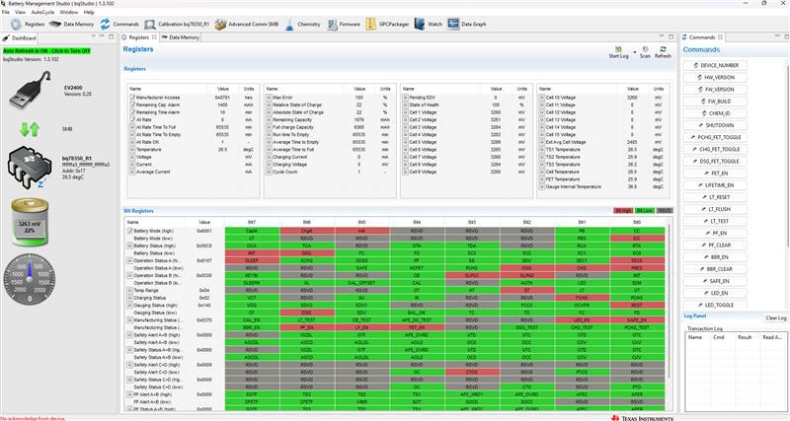Viewport: 790px width, 421px height.
Task: Click the DSG_FET_TOGGLE command button
Action: point(715,162)
